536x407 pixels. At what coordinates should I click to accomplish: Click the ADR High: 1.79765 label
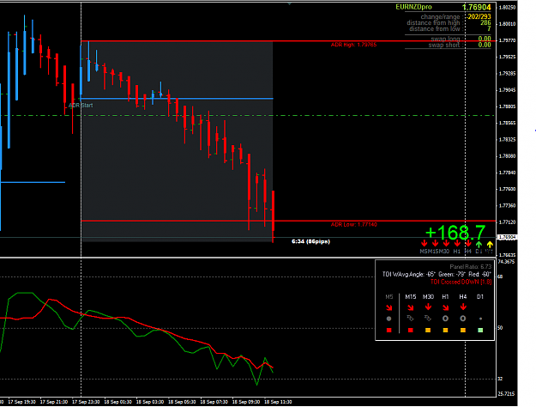point(353,45)
